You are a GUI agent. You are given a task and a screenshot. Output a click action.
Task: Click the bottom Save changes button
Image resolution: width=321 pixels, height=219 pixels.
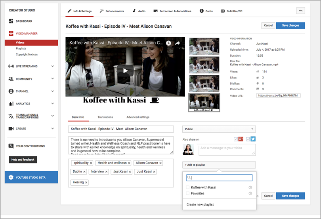(290, 196)
